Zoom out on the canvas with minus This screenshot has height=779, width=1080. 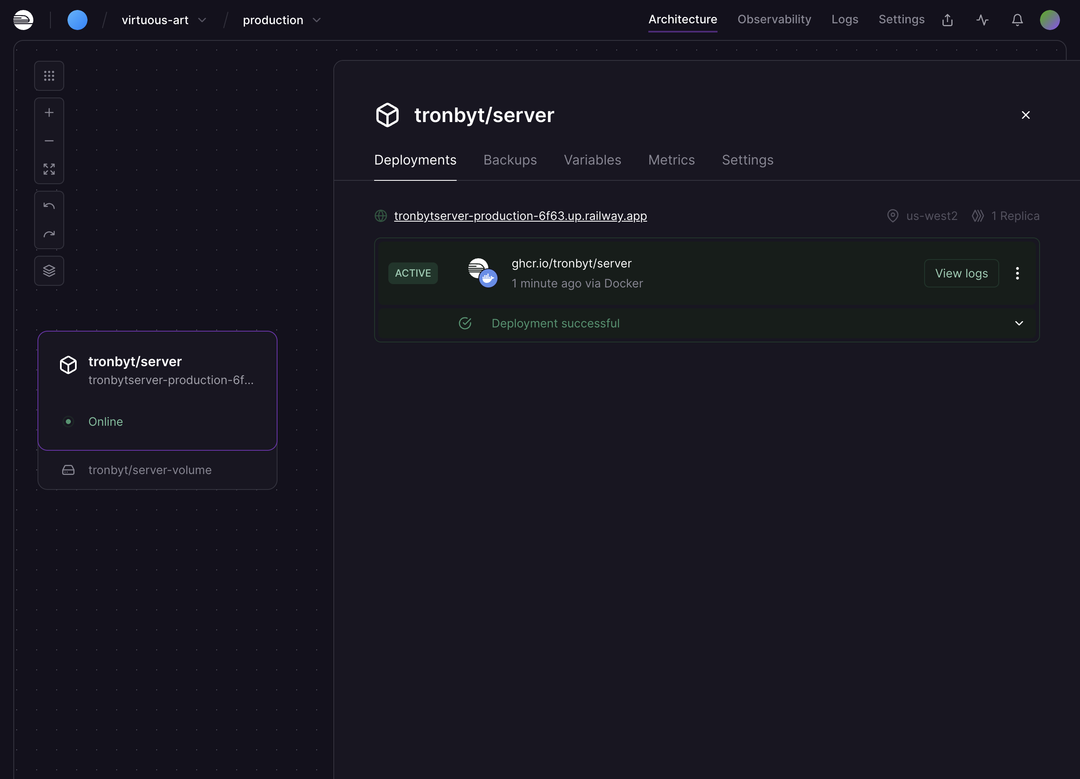49,141
